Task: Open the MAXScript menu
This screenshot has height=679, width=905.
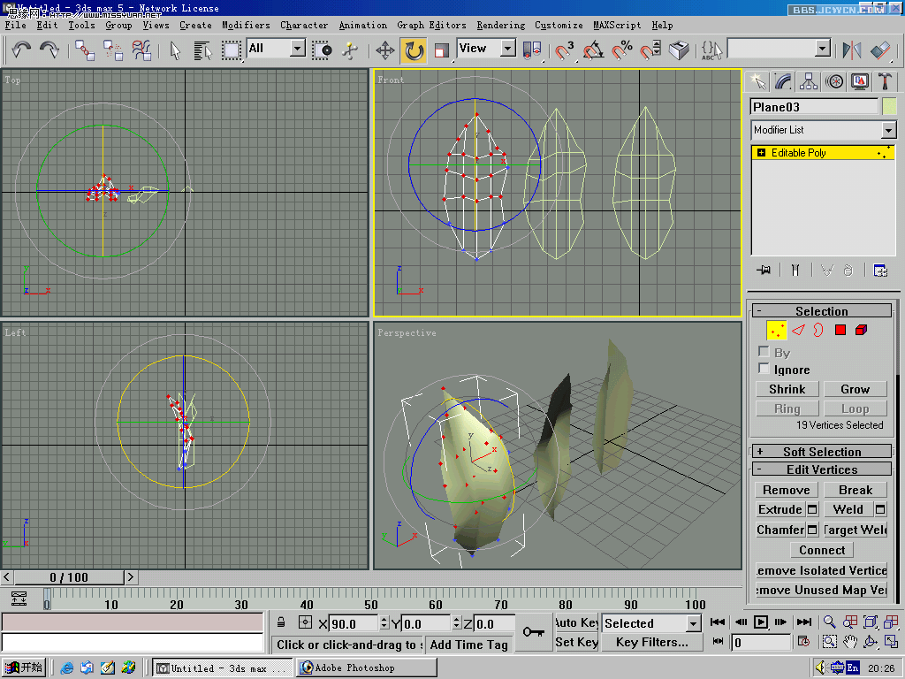Action: click(617, 25)
